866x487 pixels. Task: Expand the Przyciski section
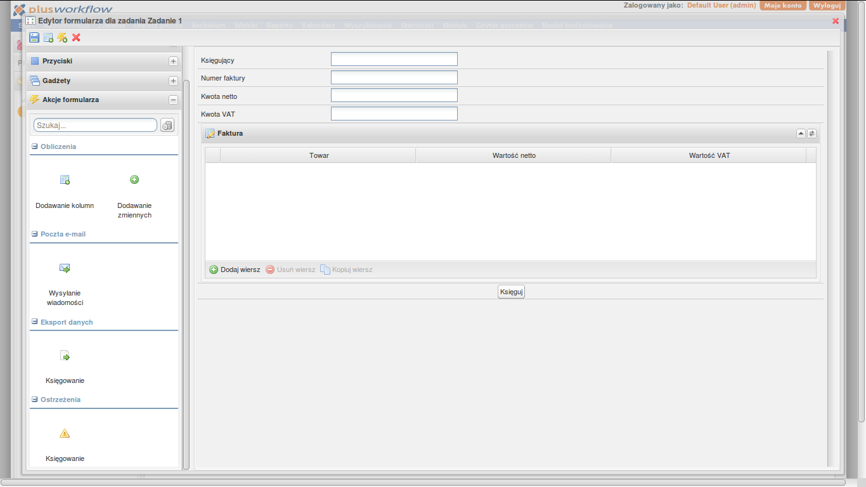tap(173, 62)
